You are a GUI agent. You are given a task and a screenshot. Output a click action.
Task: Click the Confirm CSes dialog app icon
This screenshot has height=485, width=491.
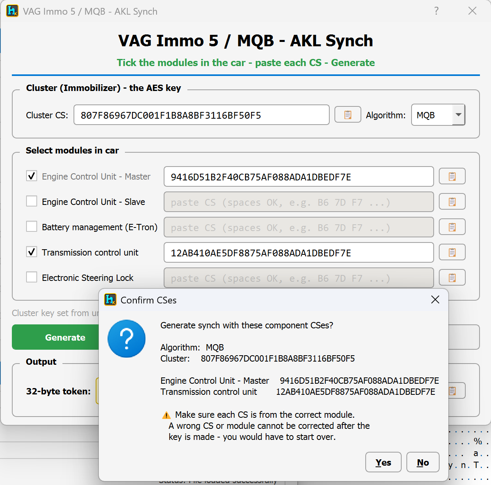110,300
